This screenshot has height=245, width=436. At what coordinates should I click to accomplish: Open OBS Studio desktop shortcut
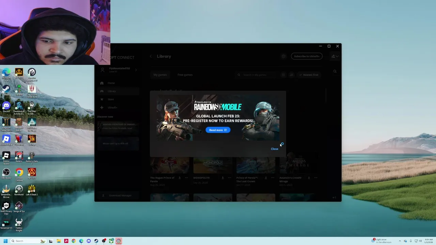coord(6,174)
